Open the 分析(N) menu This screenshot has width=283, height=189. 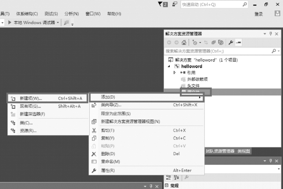tap(72, 14)
